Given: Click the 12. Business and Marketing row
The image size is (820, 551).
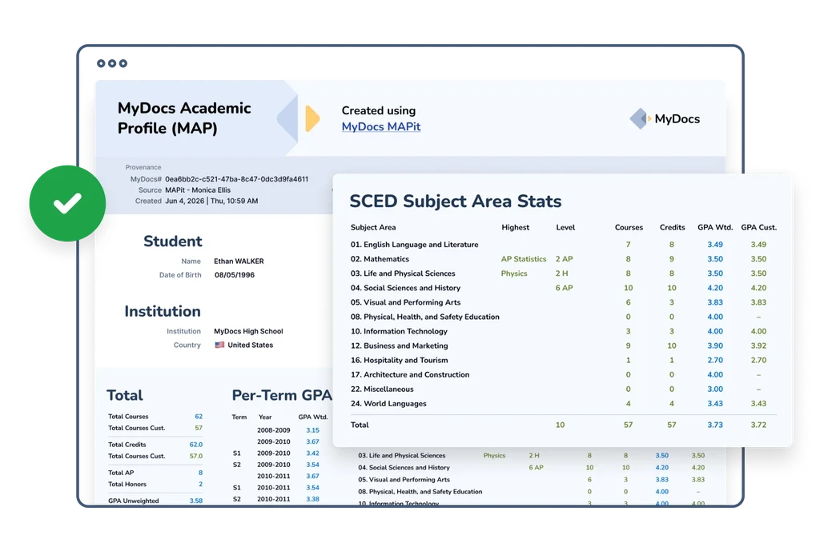Looking at the screenshot, I should (x=563, y=345).
